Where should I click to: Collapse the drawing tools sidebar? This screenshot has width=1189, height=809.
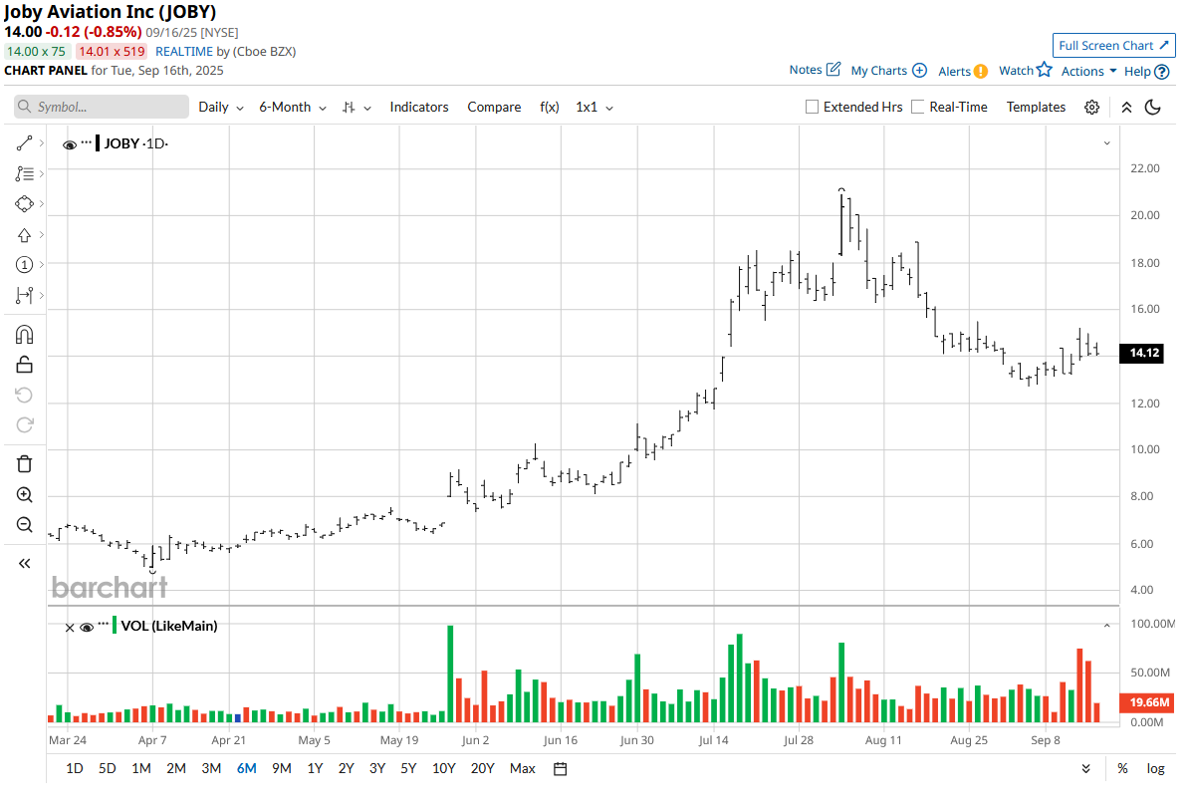point(24,563)
